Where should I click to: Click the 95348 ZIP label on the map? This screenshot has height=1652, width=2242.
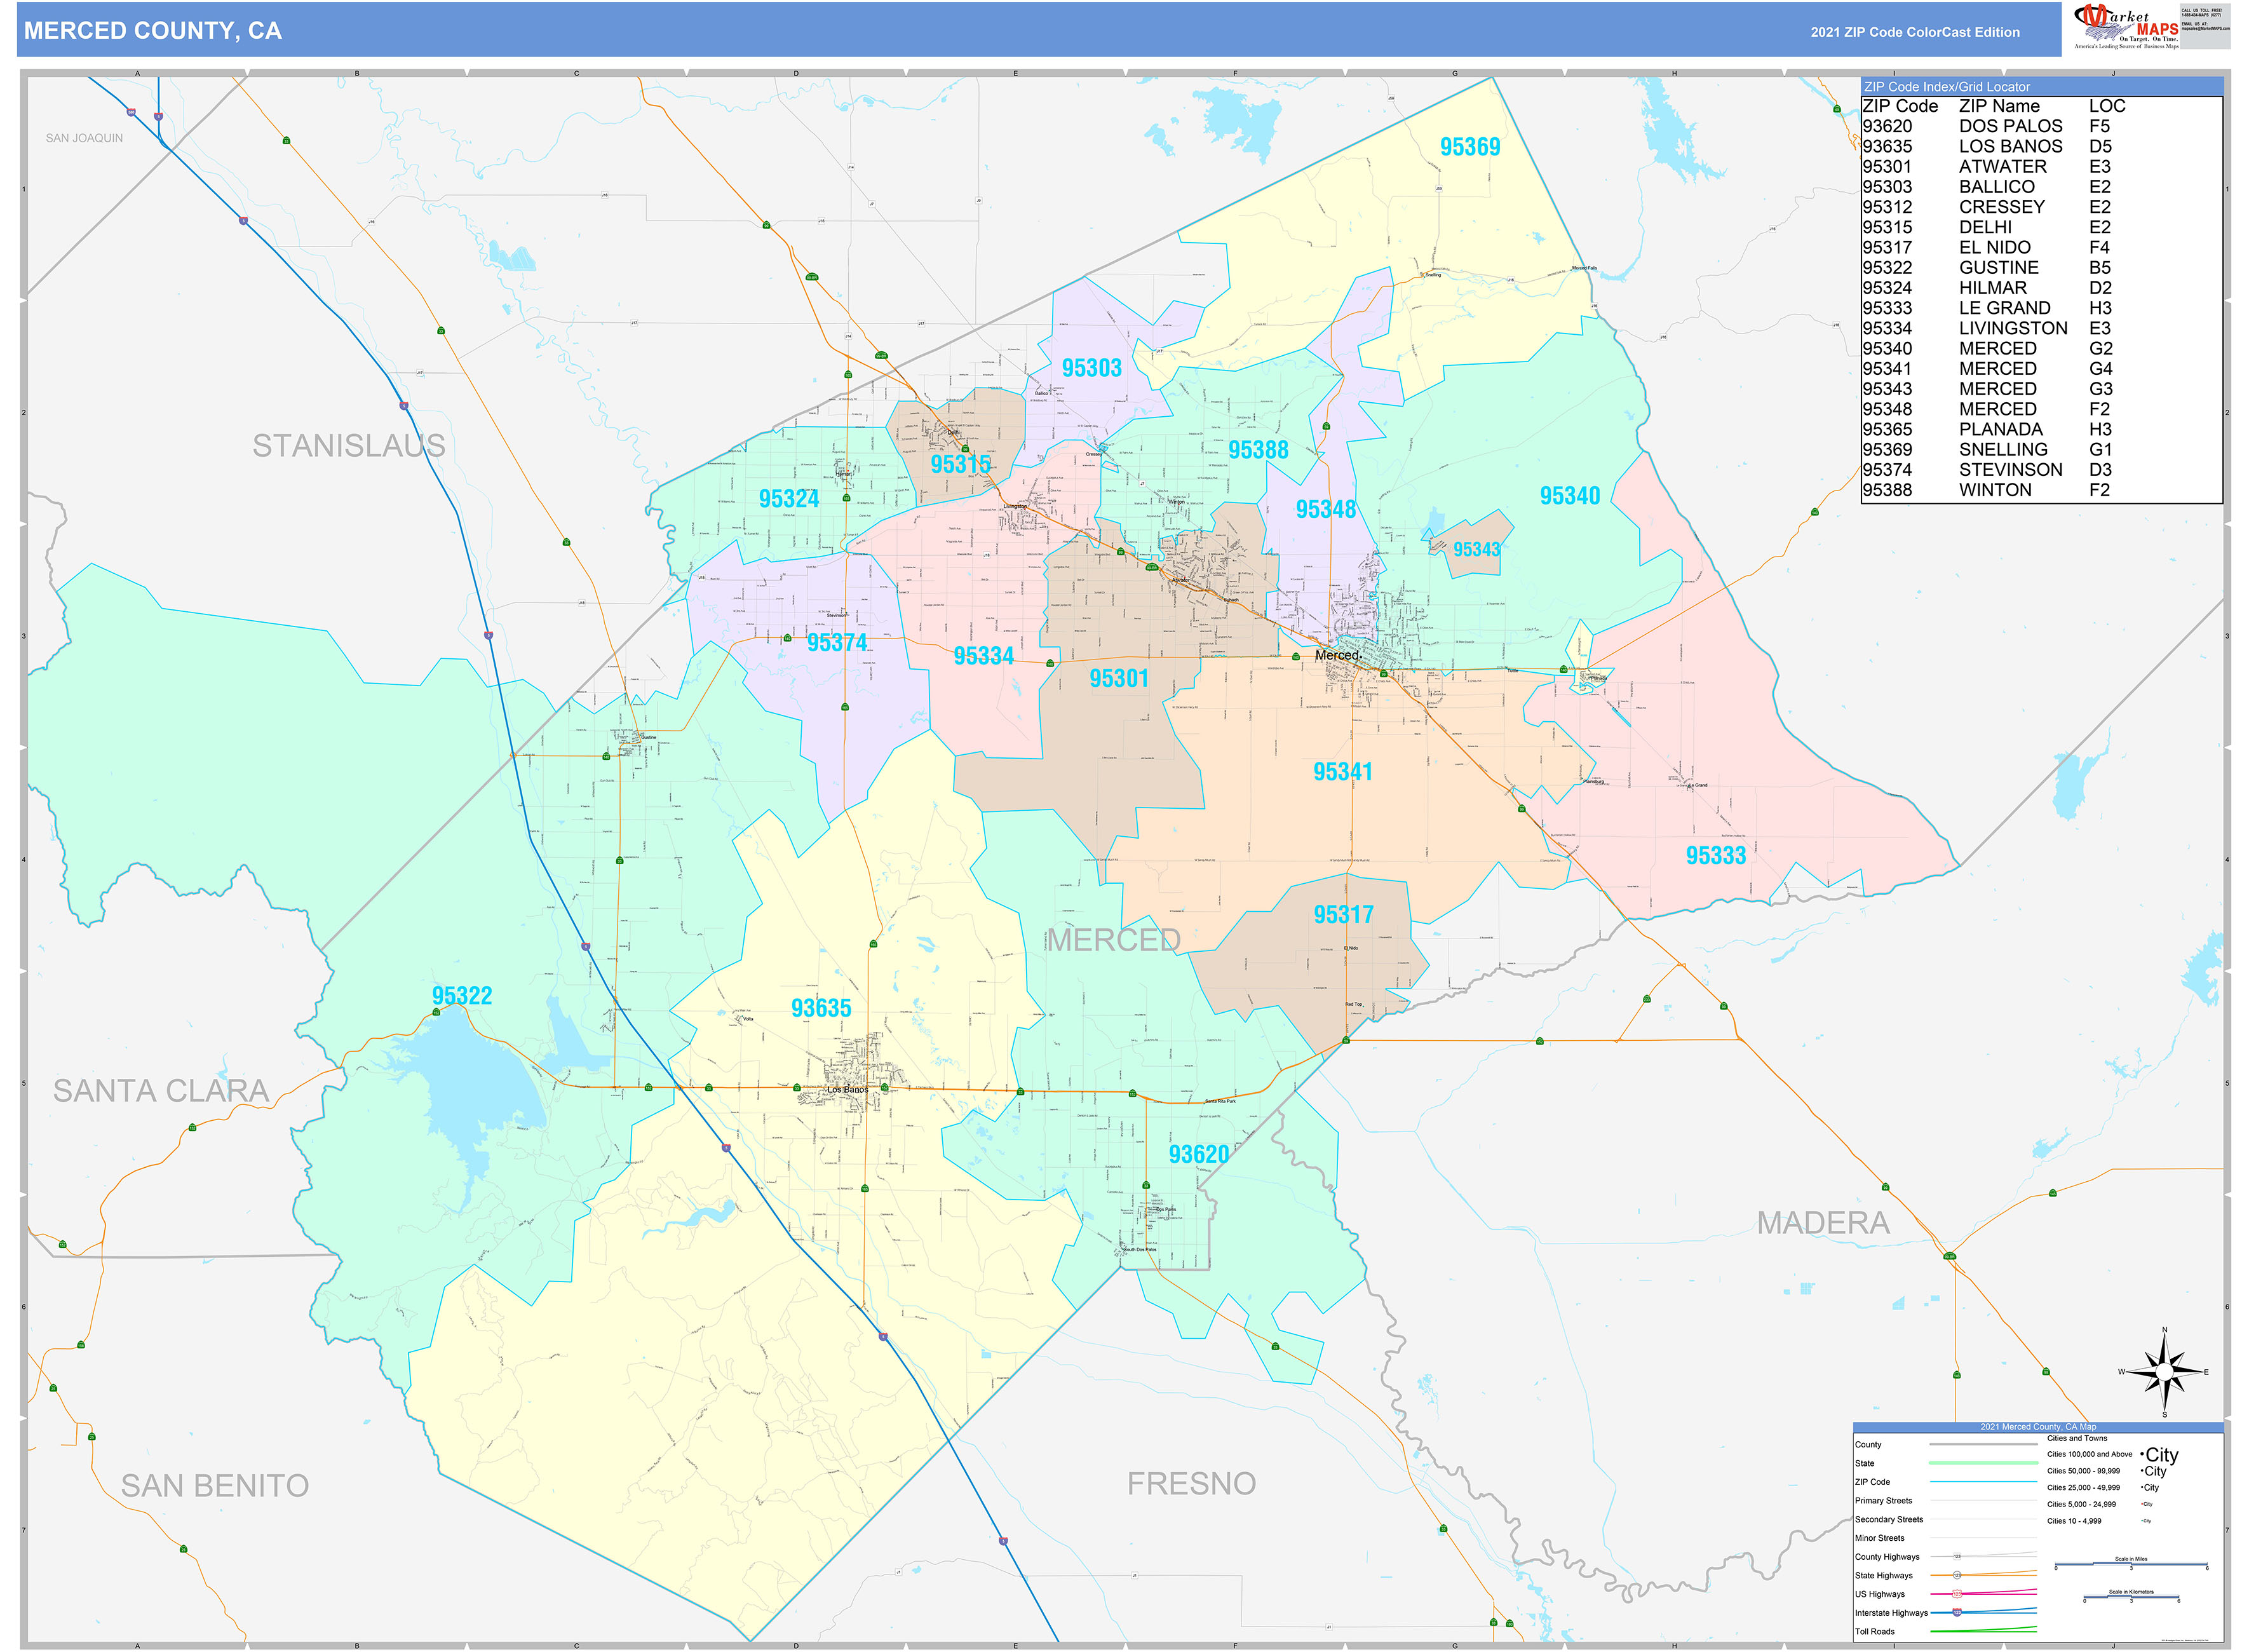point(1325,509)
